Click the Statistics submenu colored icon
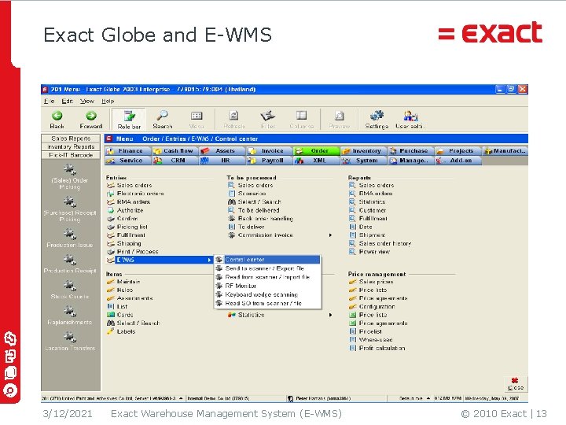566x425 pixels. pos(232,315)
